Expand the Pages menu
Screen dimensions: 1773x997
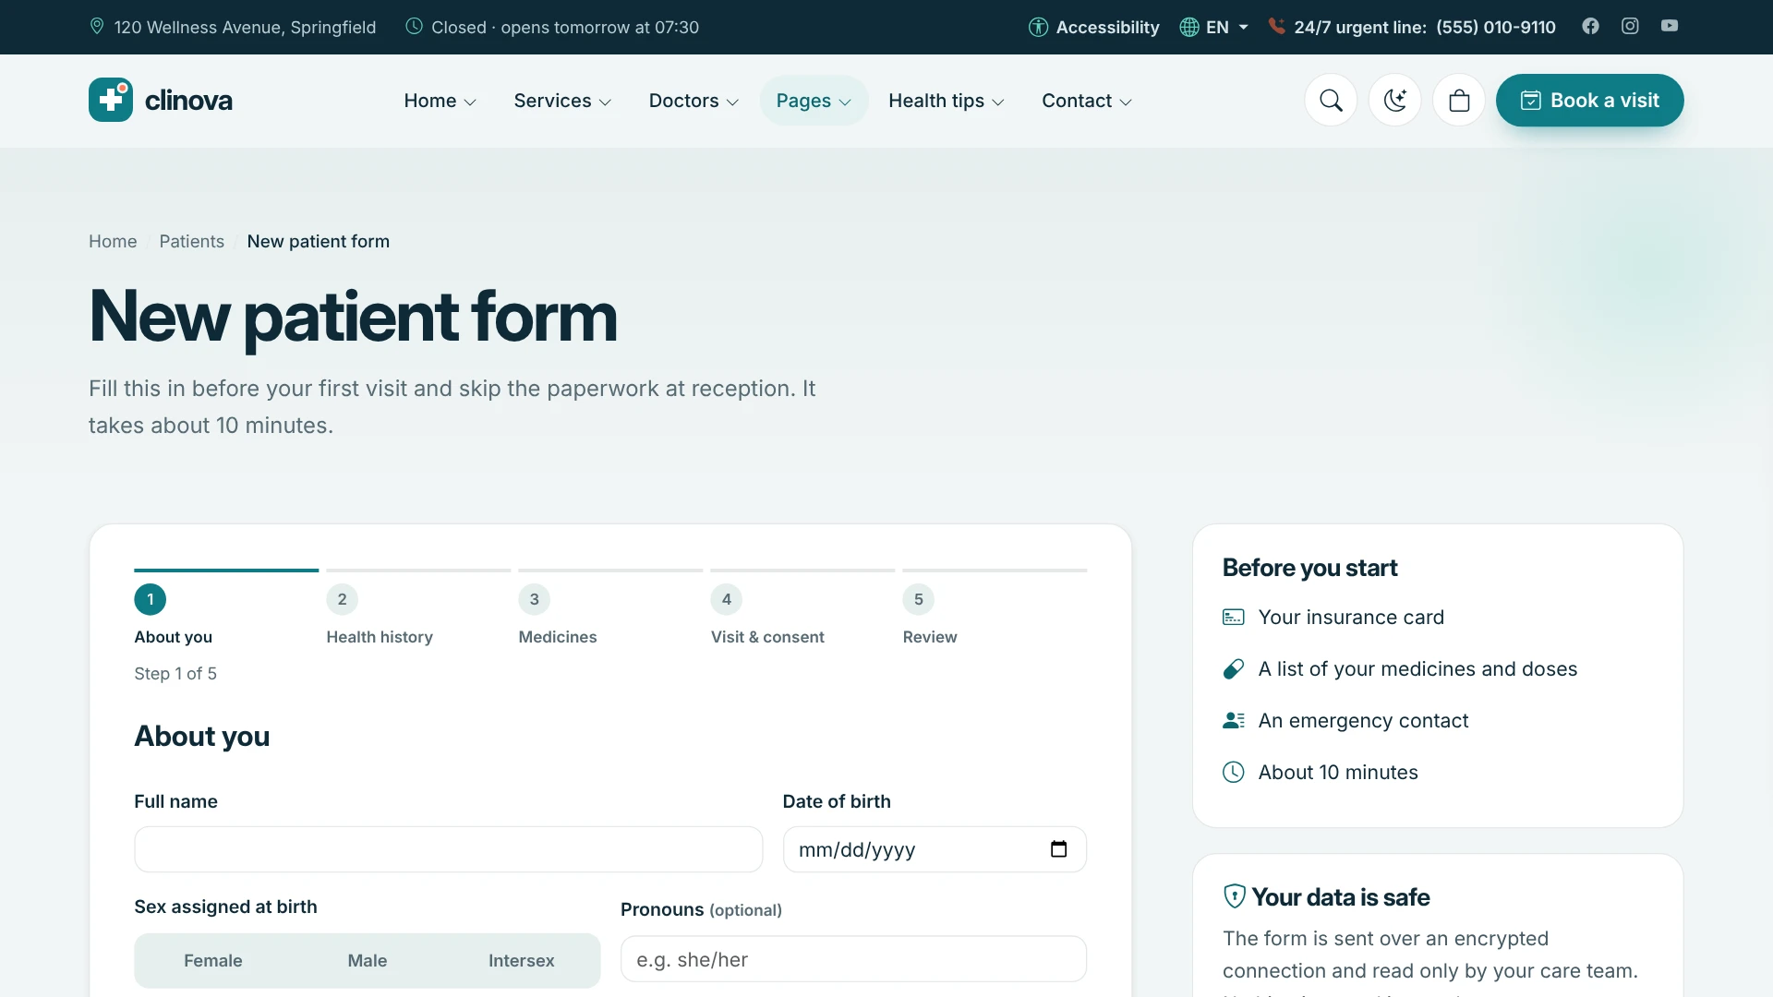click(x=814, y=101)
